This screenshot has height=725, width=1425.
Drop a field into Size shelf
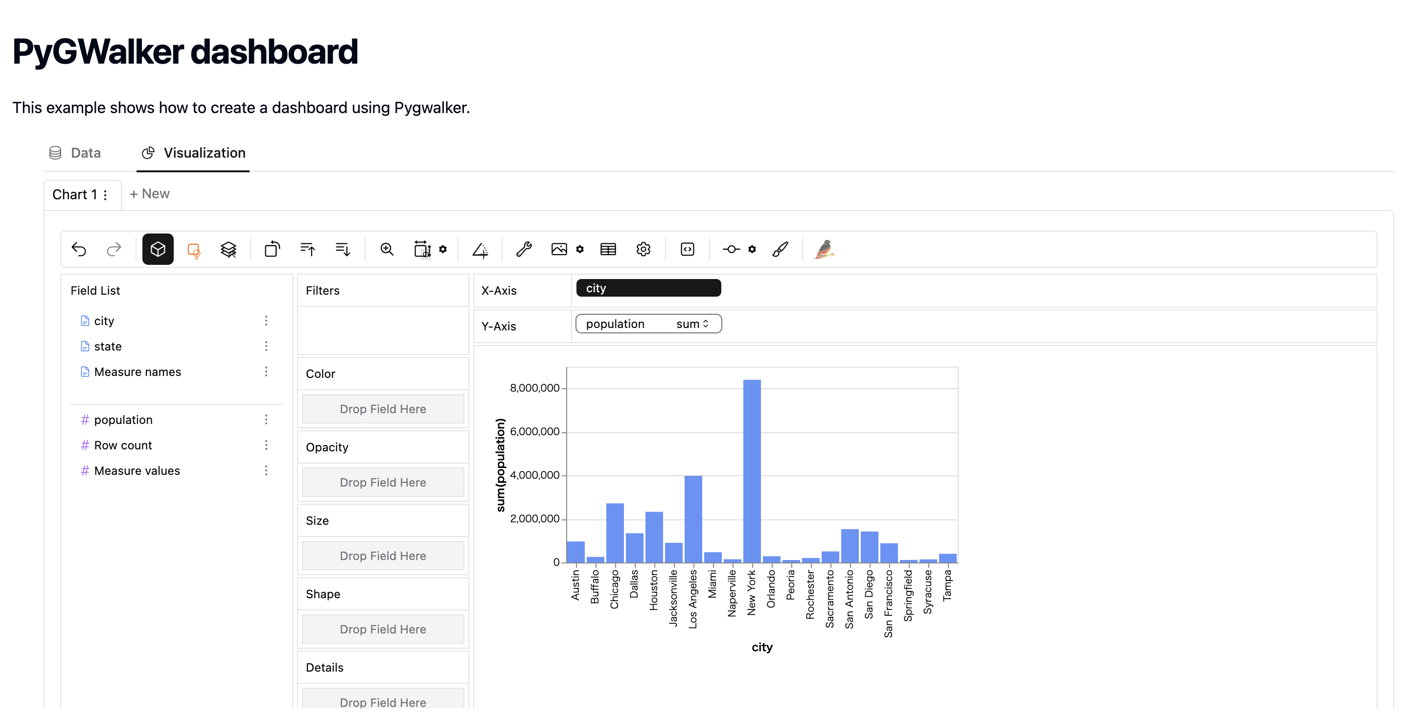[383, 556]
